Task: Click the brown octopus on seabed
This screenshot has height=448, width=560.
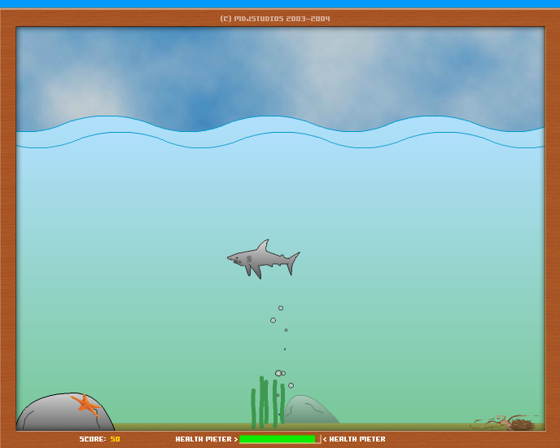Action: click(x=505, y=423)
